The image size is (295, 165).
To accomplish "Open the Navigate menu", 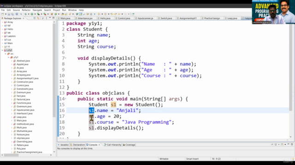I will pos(37,10).
